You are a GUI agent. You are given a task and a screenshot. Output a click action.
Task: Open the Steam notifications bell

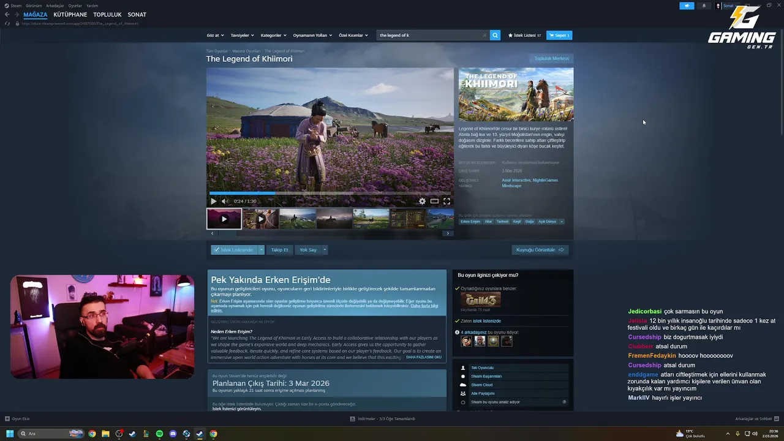[x=703, y=6]
